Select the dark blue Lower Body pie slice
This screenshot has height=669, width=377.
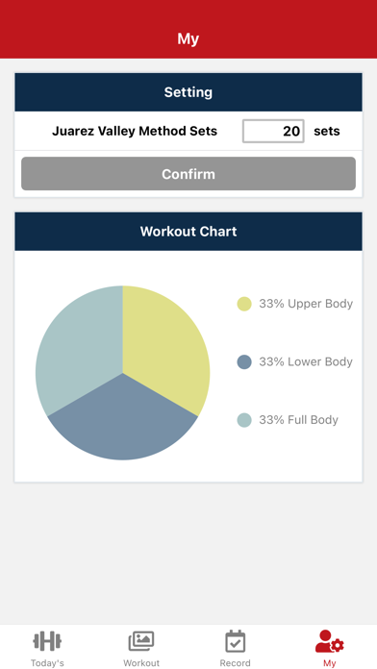click(122, 422)
